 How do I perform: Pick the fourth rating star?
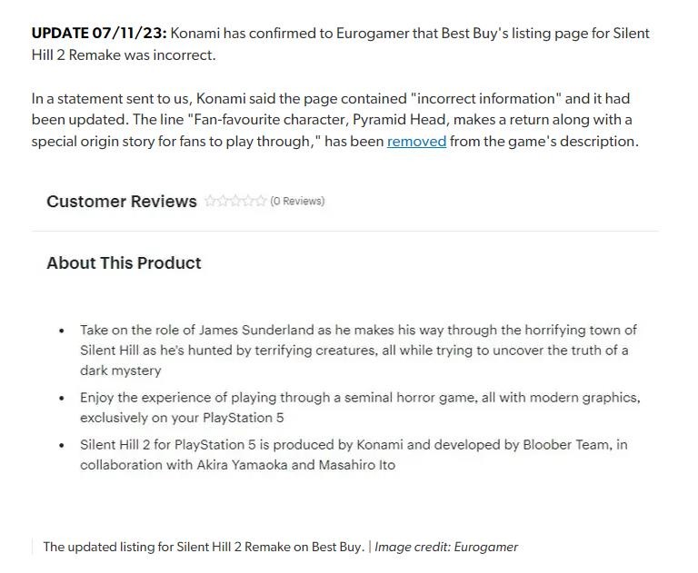click(x=248, y=202)
